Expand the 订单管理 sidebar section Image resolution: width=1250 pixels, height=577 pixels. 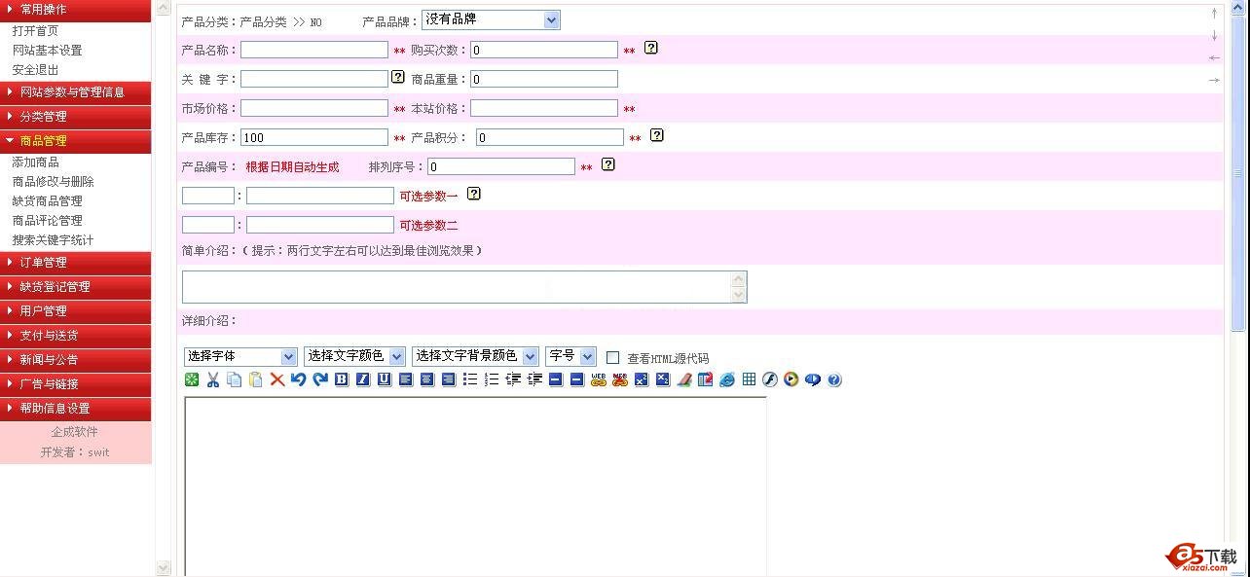point(75,263)
